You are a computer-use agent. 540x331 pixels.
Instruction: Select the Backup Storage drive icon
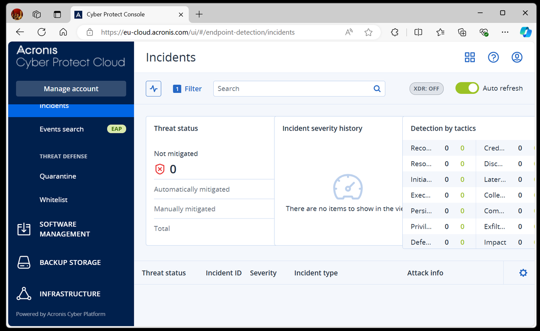coord(23,262)
